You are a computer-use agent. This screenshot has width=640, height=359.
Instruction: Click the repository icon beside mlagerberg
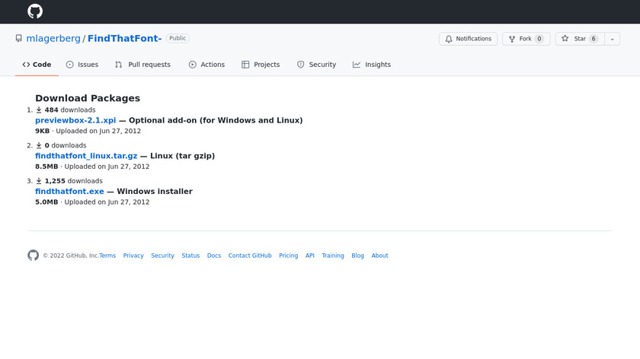click(x=19, y=39)
